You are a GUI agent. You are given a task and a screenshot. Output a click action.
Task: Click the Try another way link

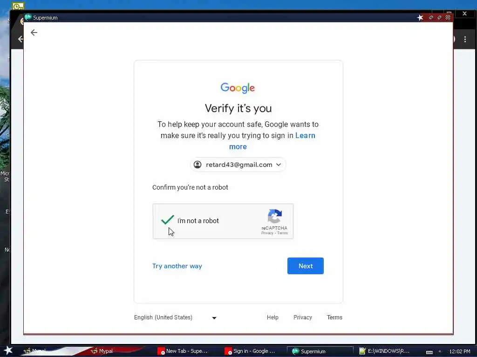pos(177,266)
